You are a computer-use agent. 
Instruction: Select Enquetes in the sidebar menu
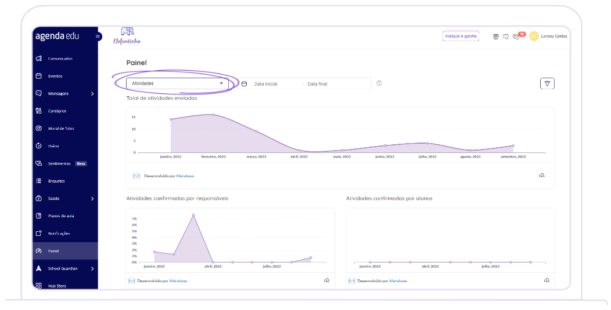[x=56, y=181]
